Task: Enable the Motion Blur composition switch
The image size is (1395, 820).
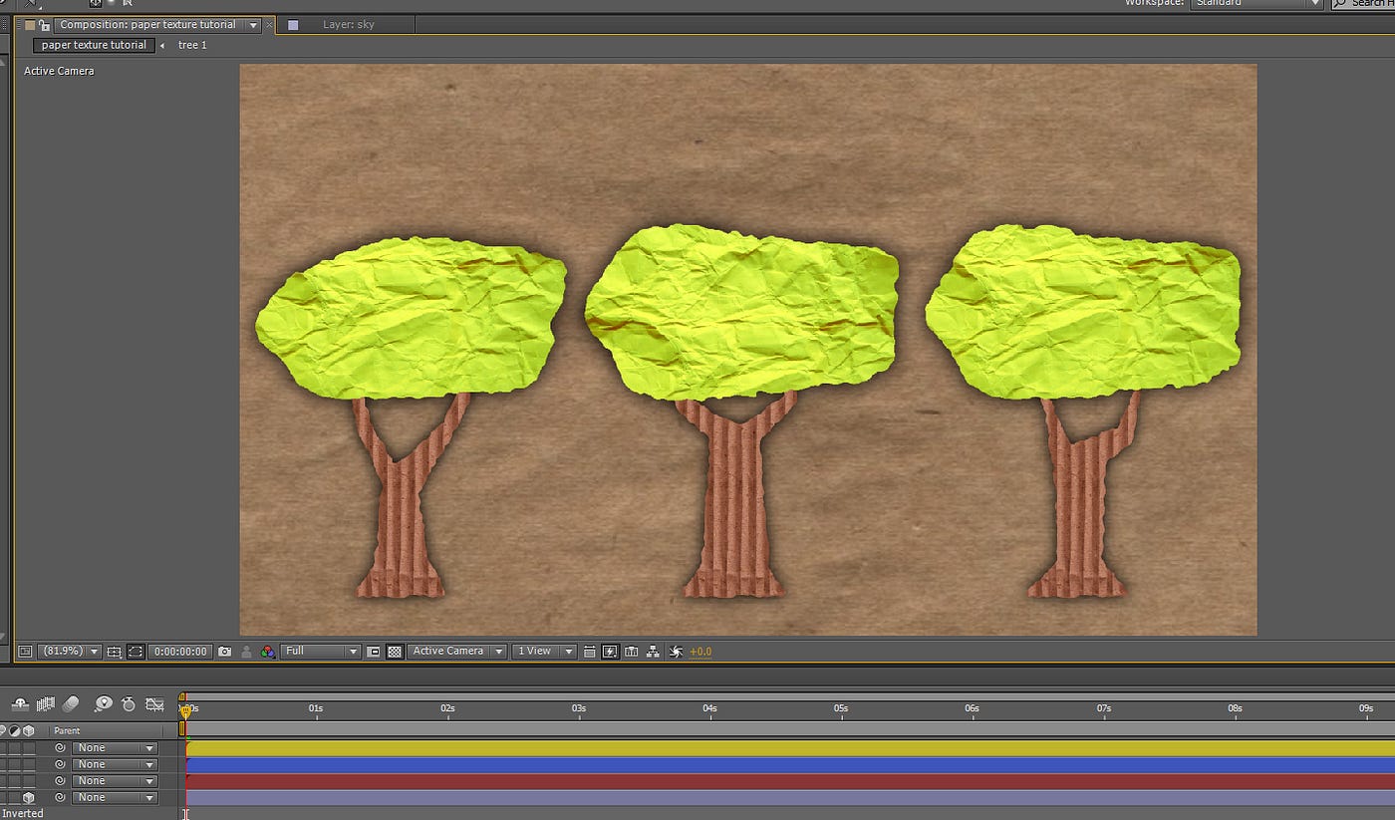Action: point(72,703)
